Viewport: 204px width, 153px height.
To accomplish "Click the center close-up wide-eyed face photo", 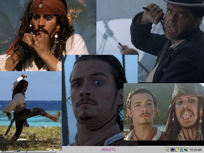I will click(99, 99).
